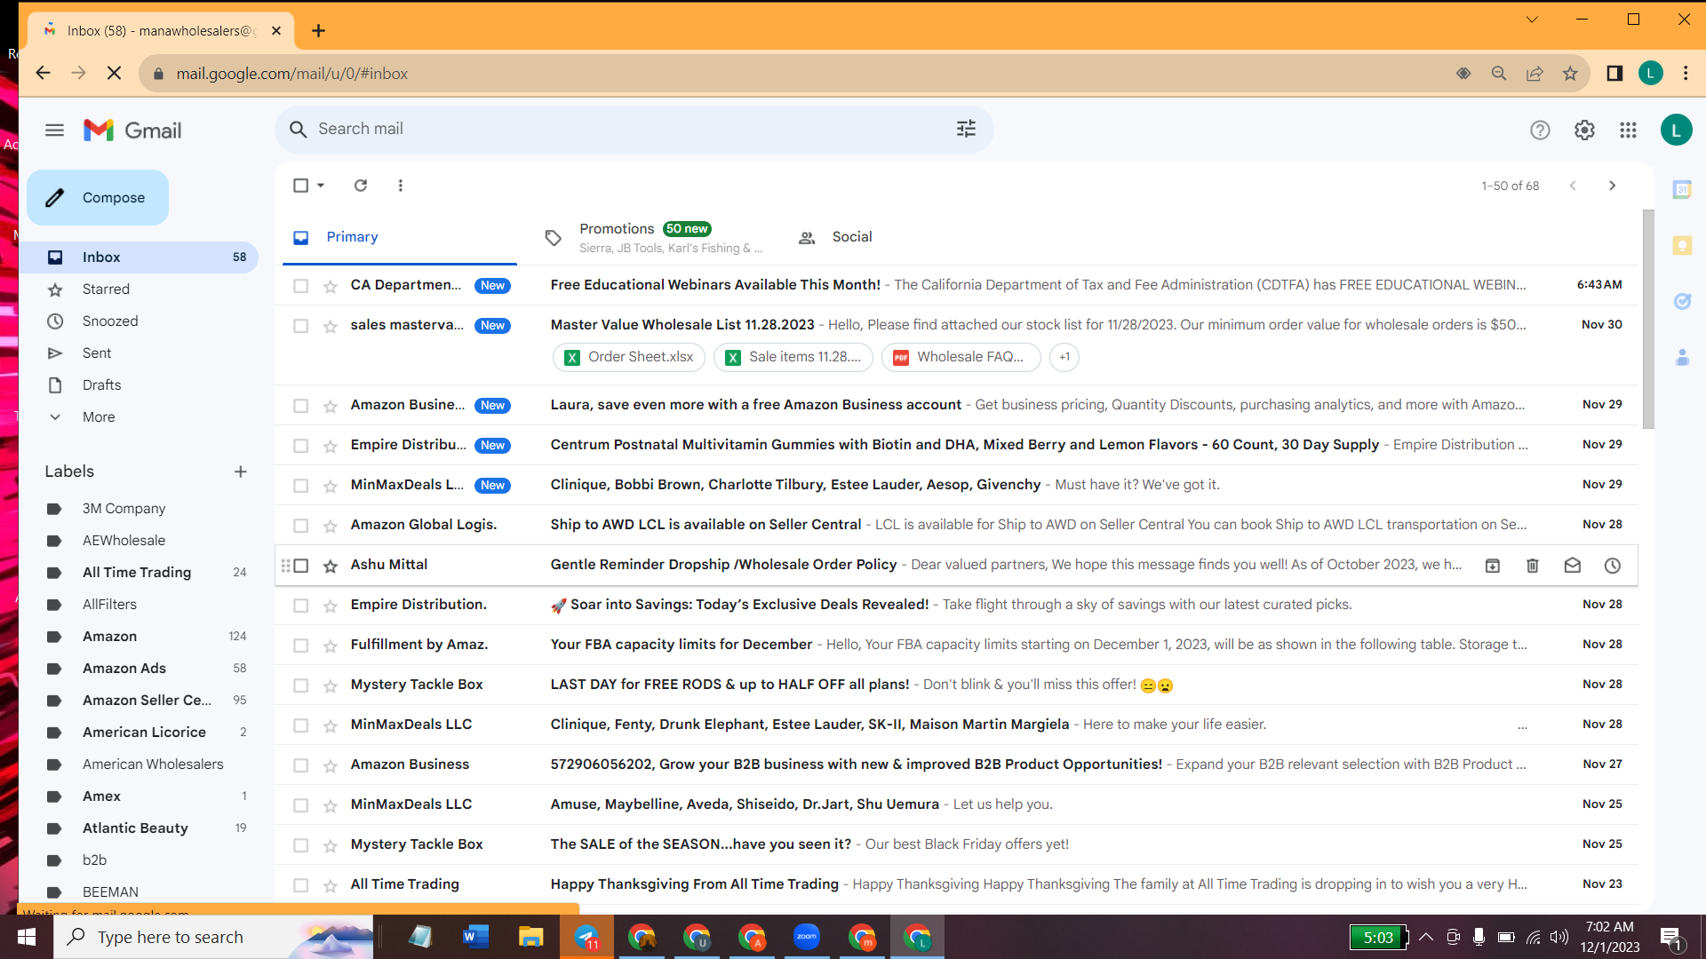Show hidden system tray icons
Image resolution: width=1706 pixels, height=959 pixels.
point(1425,937)
